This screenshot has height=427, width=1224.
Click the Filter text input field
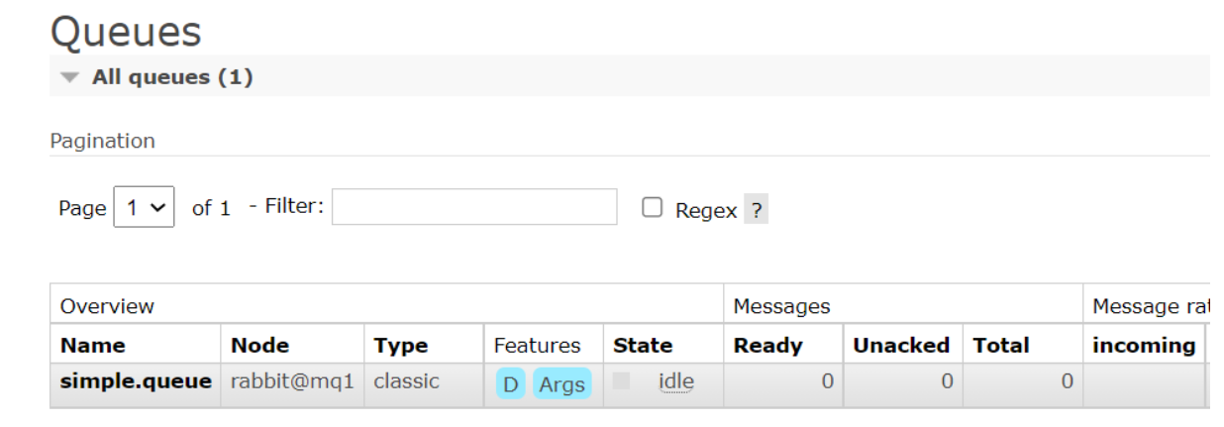click(x=473, y=207)
